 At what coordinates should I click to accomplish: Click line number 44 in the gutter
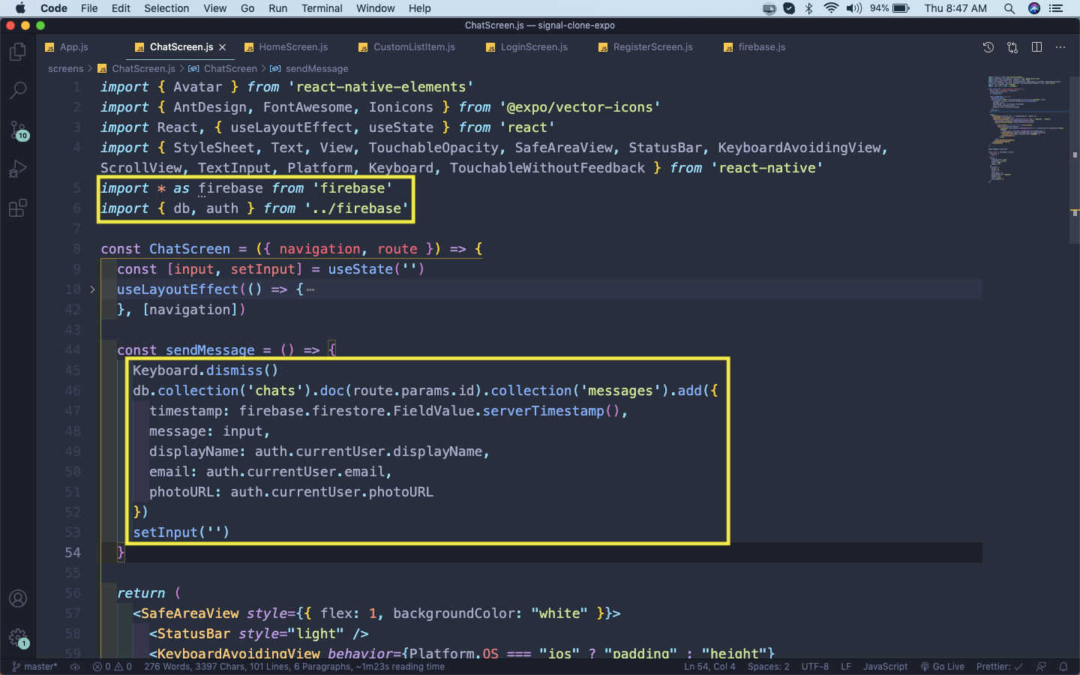[x=73, y=350]
